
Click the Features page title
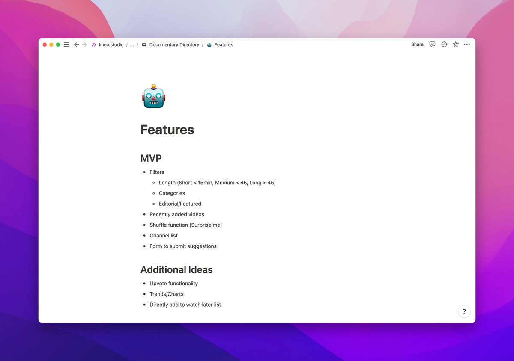click(167, 130)
